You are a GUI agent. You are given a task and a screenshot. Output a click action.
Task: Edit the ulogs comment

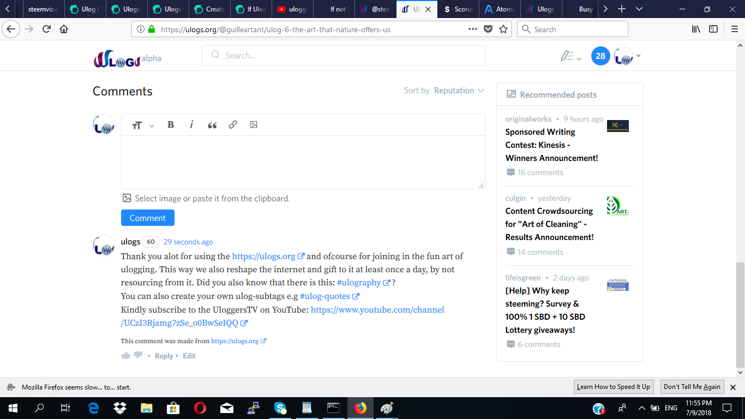[x=189, y=356]
